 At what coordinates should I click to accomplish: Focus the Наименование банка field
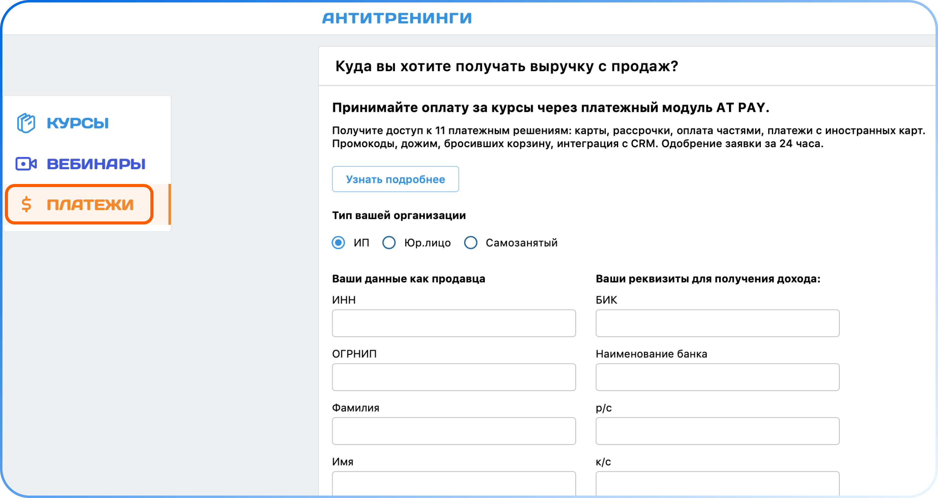(717, 377)
